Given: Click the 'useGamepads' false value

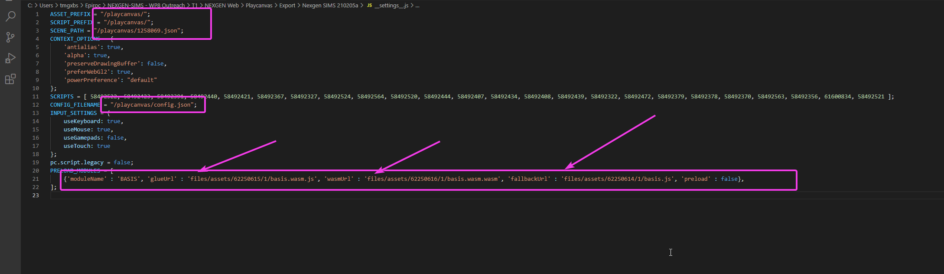Looking at the screenshot, I should (115, 138).
